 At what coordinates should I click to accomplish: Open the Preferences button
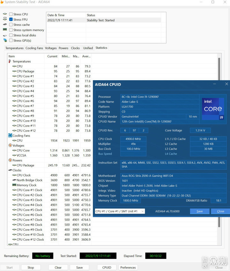point(128,267)
